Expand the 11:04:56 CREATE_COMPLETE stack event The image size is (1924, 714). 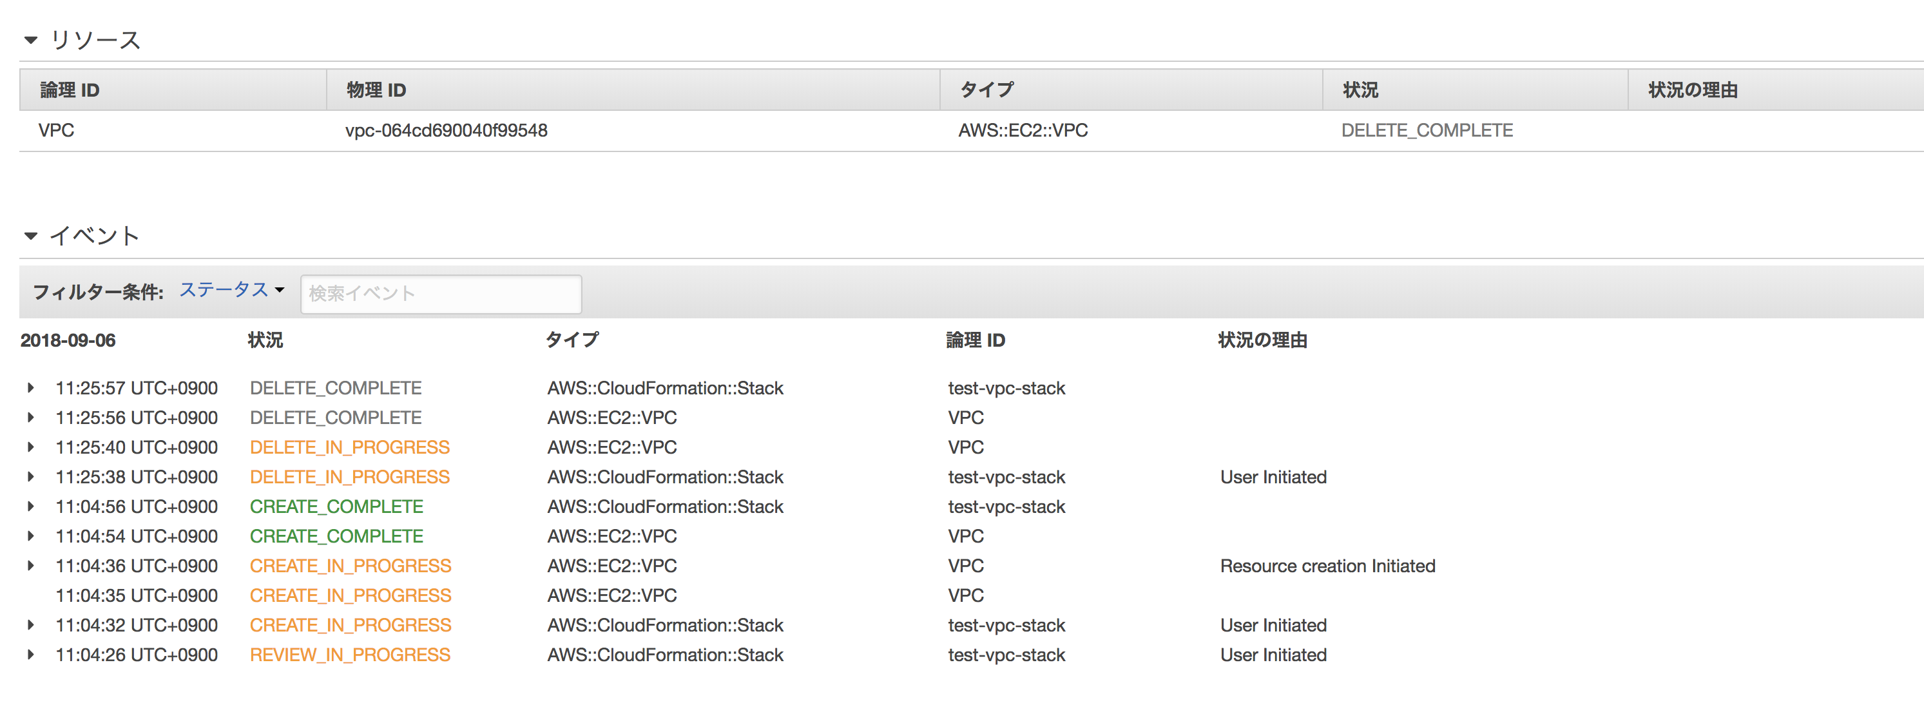click(31, 507)
